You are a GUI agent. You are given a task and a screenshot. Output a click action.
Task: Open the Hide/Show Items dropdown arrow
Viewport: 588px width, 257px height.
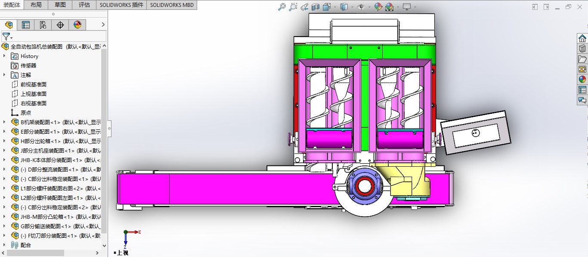[369, 7]
